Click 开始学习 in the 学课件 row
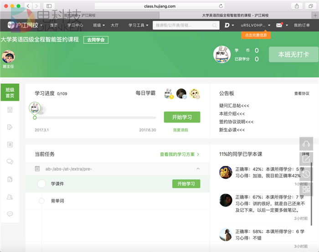 tap(186, 184)
